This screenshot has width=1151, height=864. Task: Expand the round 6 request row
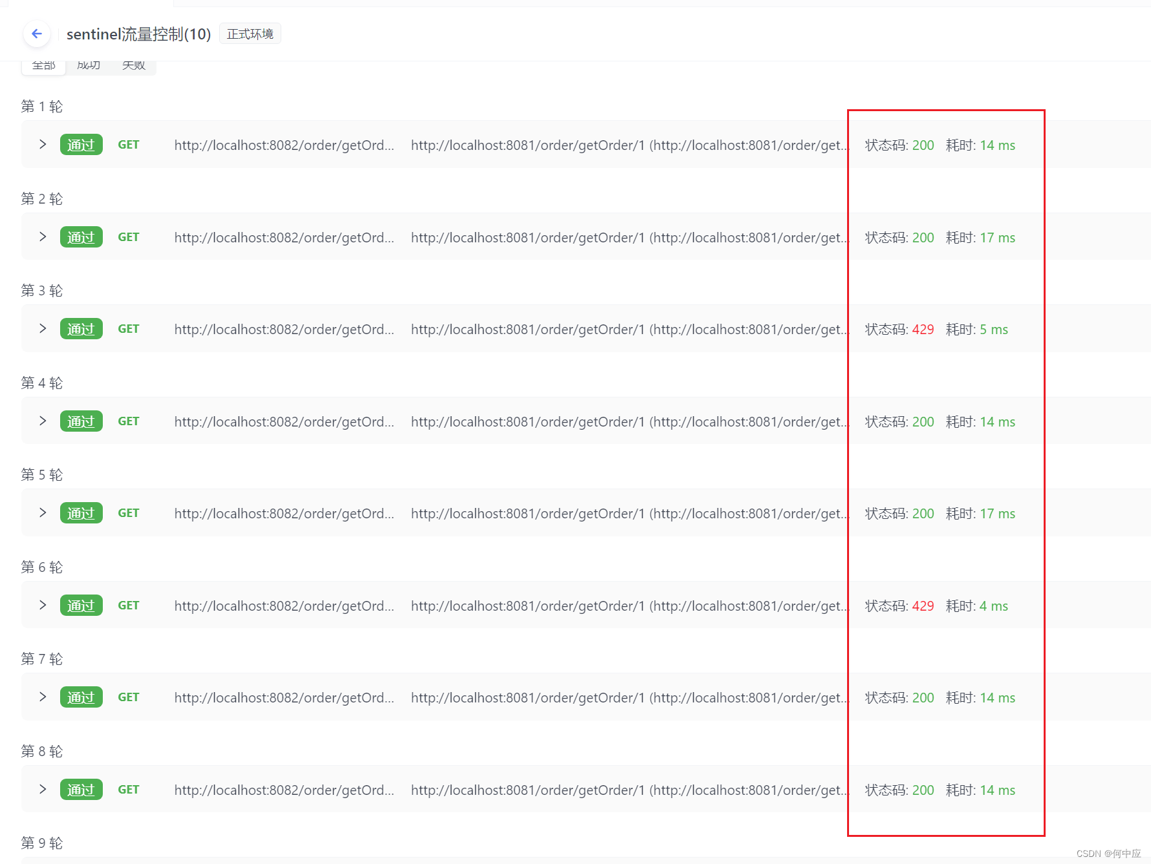43,605
